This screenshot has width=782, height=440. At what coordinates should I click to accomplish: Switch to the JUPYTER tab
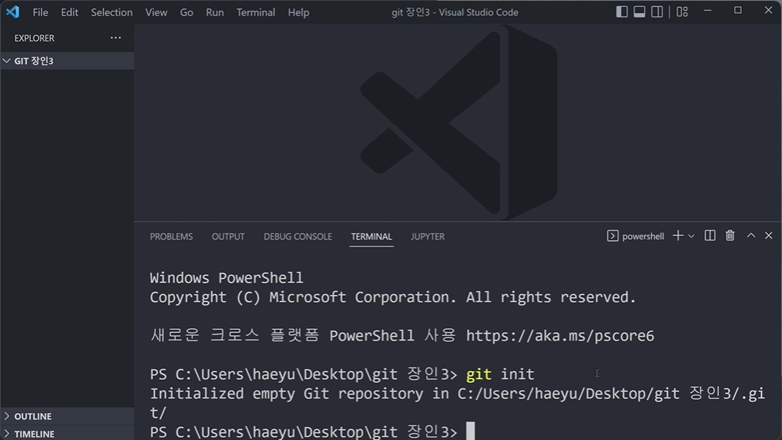coord(428,237)
